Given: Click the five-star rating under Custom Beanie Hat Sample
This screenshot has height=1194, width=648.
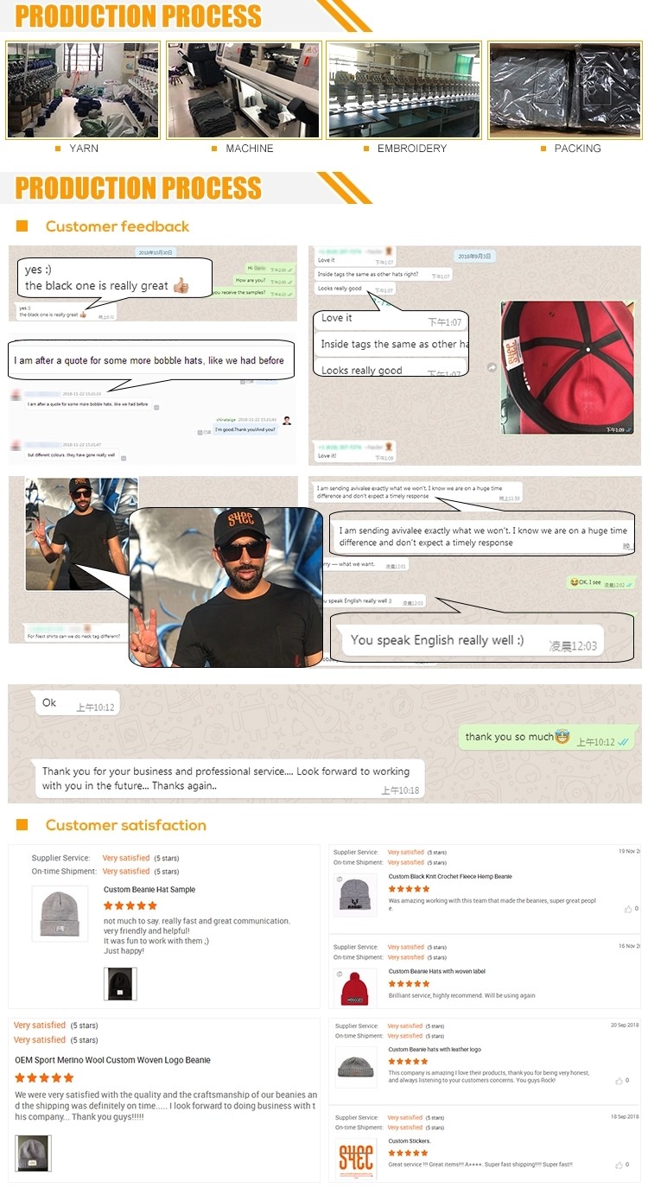Looking at the screenshot, I should click(130, 905).
